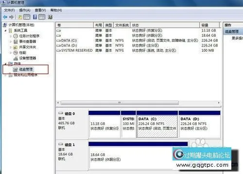Select the DATA (D:) partition block on 磁盘 0
This screenshot has height=174, width=243.
click(x=199, y=124)
